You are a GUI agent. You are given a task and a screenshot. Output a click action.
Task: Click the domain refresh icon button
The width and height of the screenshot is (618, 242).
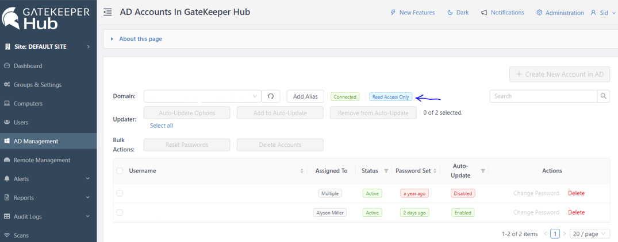point(271,96)
